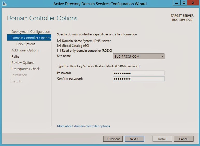Click the BUC-SRV-DC01 target server text
The width and height of the screenshot is (200, 146).
pyautogui.click(x=183, y=20)
